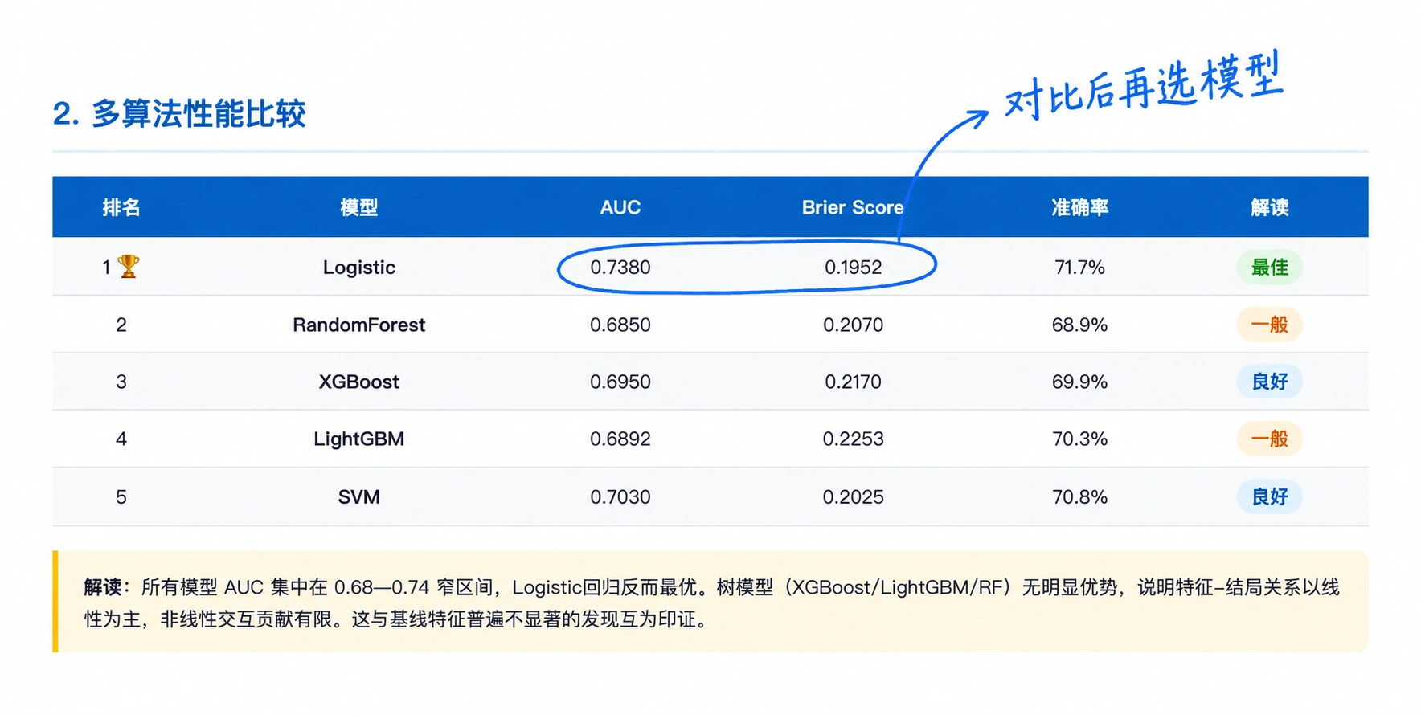Click AUC value 0.6950
Viewport: 1421px width, 715px height.
(620, 382)
